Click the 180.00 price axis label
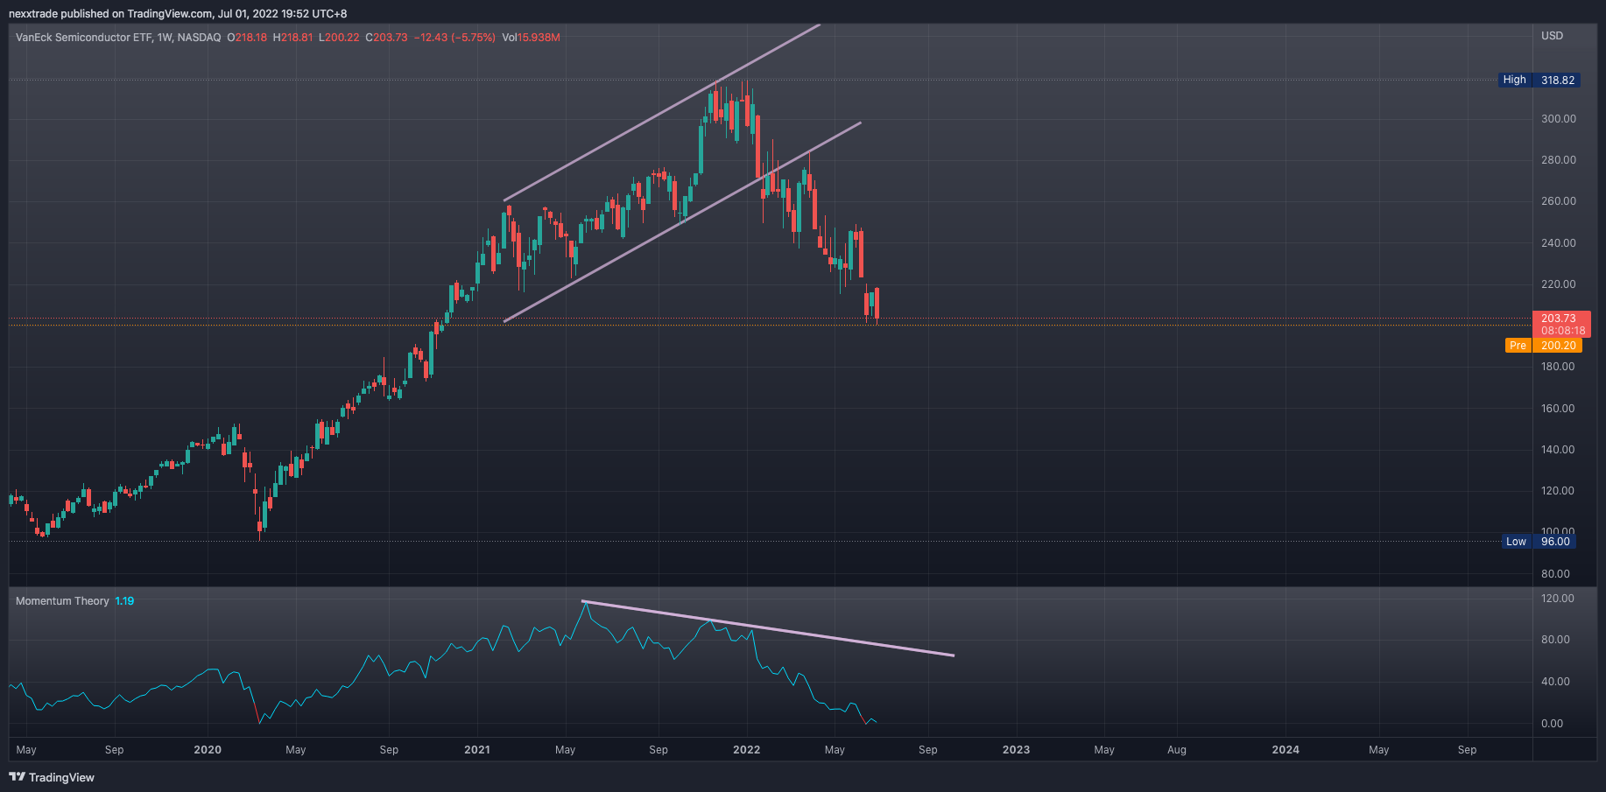The width and height of the screenshot is (1606, 792). pos(1559,367)
